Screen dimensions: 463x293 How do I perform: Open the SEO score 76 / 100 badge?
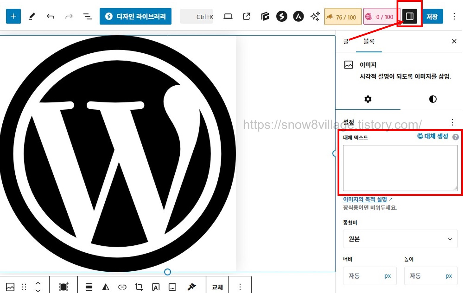(343, 17)
